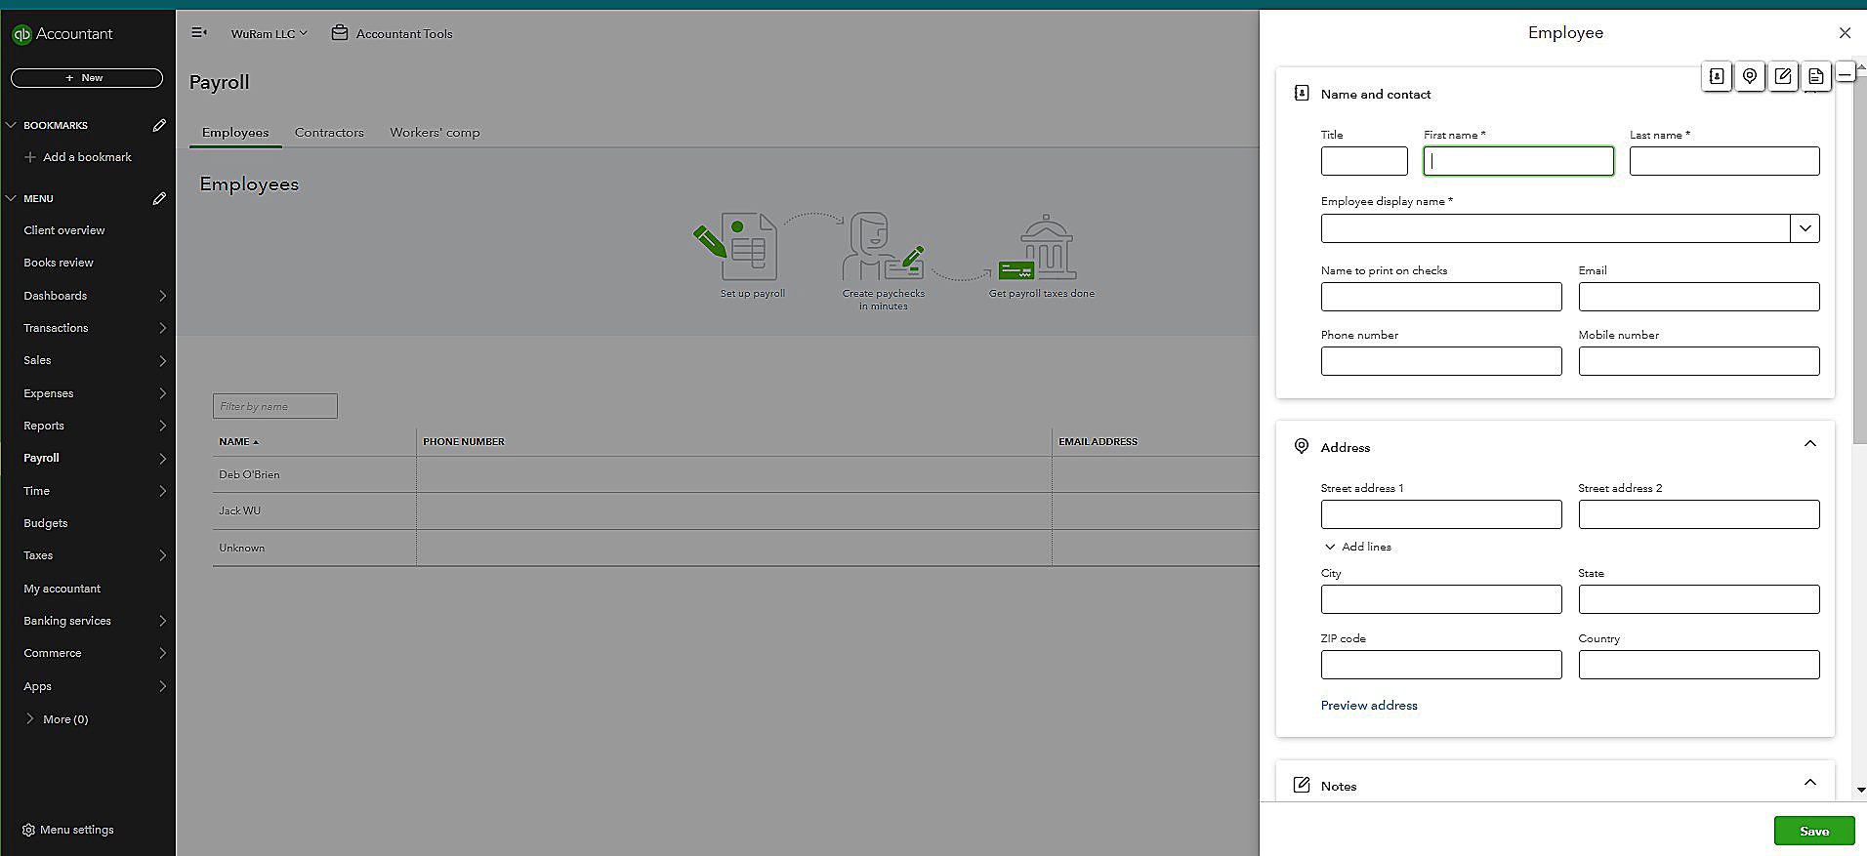Open Client overview in menu
The height and width of the screenshot is (856, 1867).
point(64,230)
